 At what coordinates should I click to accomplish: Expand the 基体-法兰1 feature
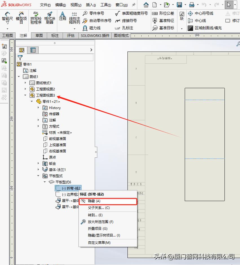38,169
